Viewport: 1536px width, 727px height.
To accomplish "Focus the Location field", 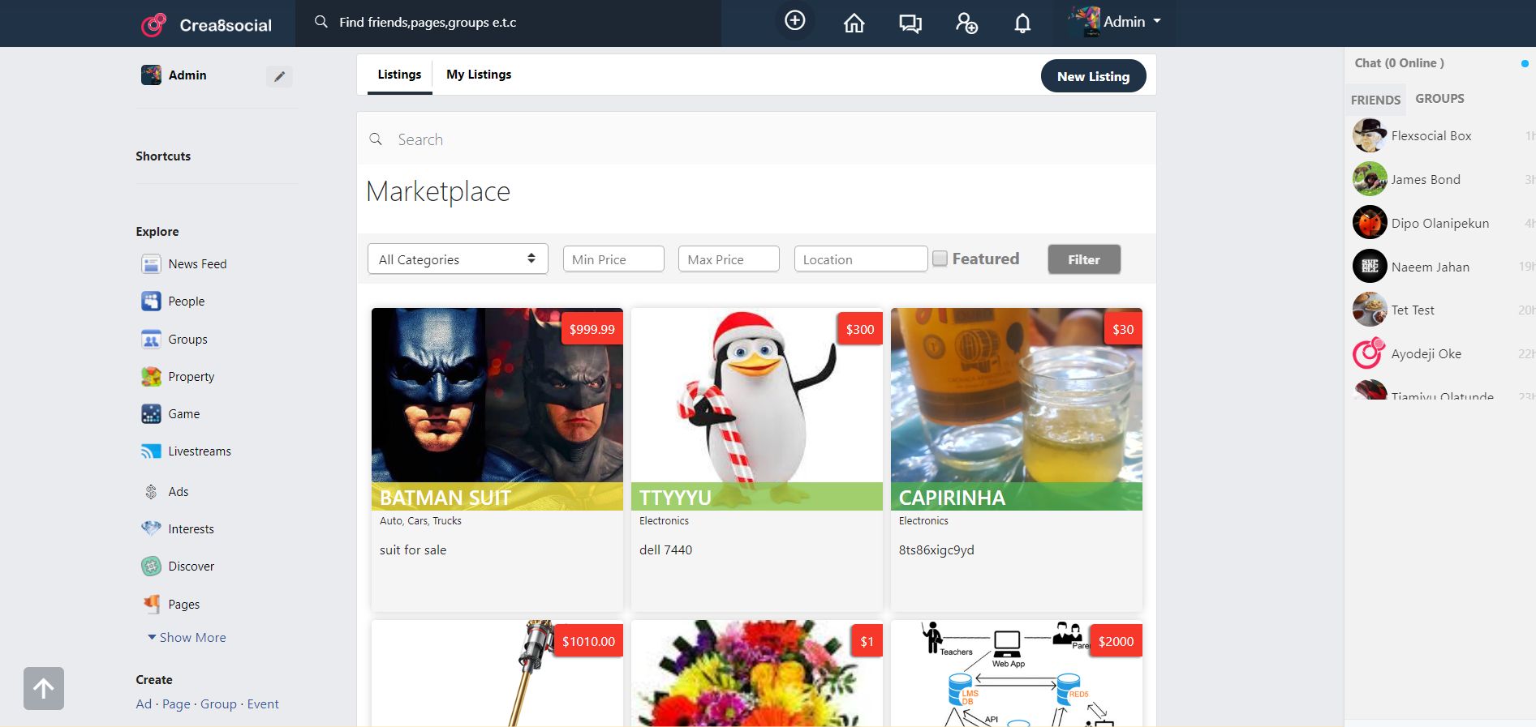I will click(x=861, y=259).
